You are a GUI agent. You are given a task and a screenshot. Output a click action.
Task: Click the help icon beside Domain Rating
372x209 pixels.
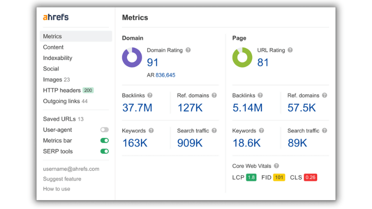188,50
